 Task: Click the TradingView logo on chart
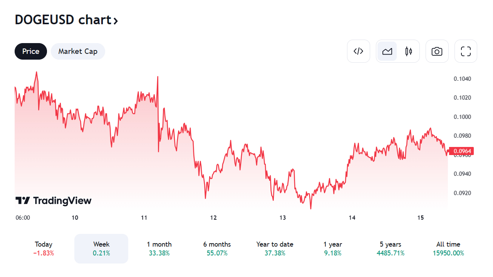coord(54,200)
